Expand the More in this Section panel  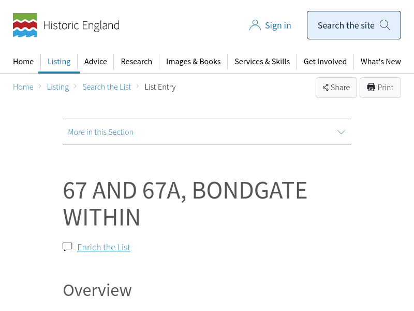206,132
